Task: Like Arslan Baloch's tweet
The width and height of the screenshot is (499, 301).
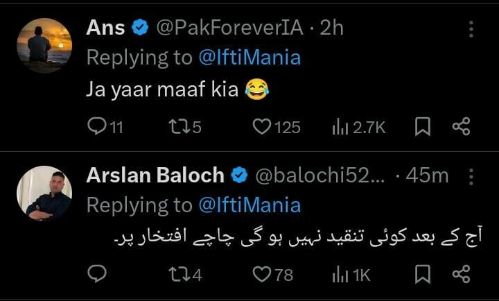Action: click(x=261, y=275)
